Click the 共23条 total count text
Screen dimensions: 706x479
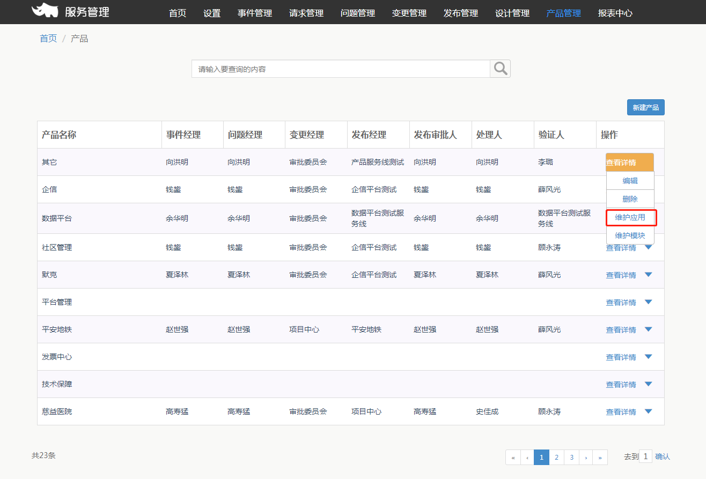[x=43, y=455]
